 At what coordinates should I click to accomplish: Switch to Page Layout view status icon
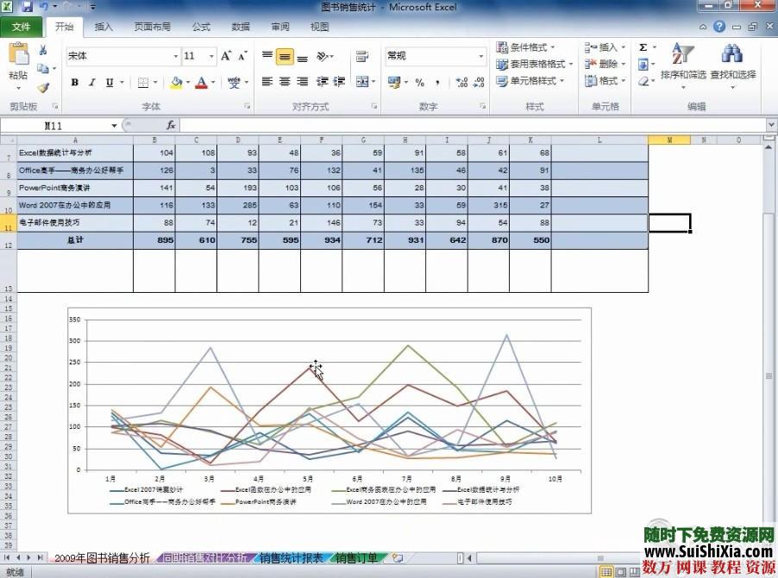621,573
